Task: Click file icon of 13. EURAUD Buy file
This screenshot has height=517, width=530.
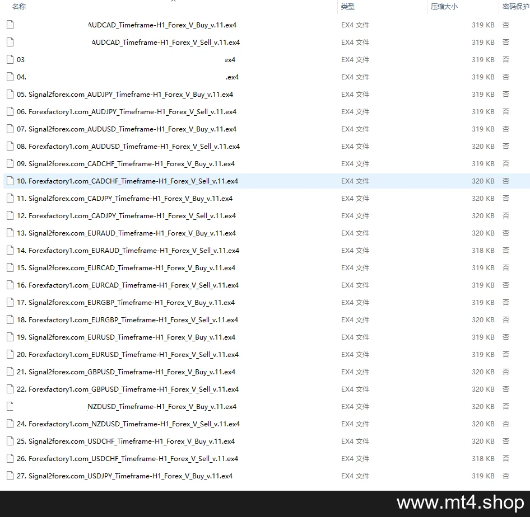Action: [10, 233]
